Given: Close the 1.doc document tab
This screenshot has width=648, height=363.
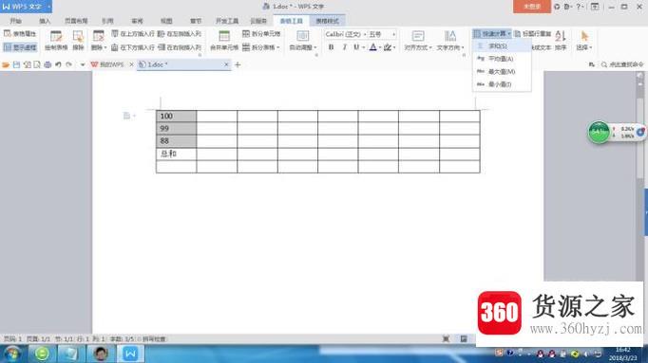Looking at the screenshot, I should 226,64.
